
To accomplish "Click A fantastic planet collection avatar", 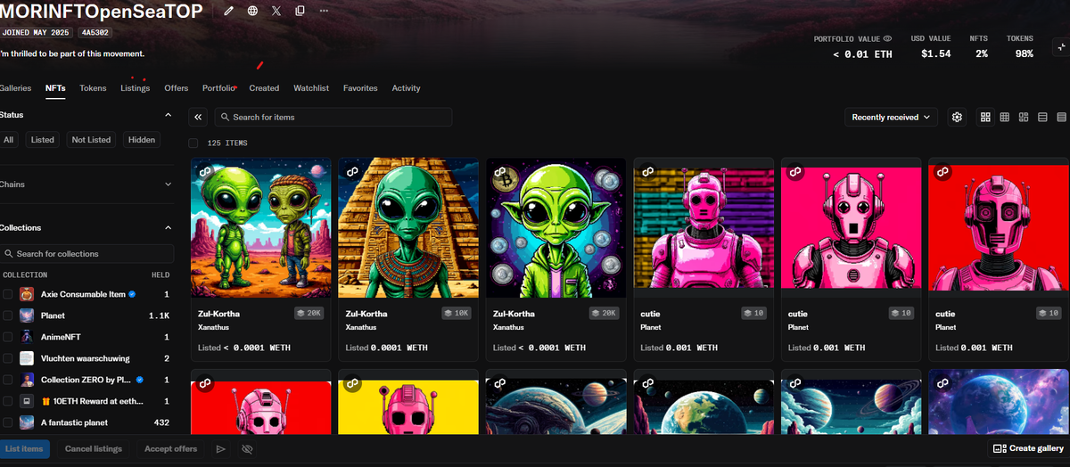I will pyautogui.click(x=27, y=422).
